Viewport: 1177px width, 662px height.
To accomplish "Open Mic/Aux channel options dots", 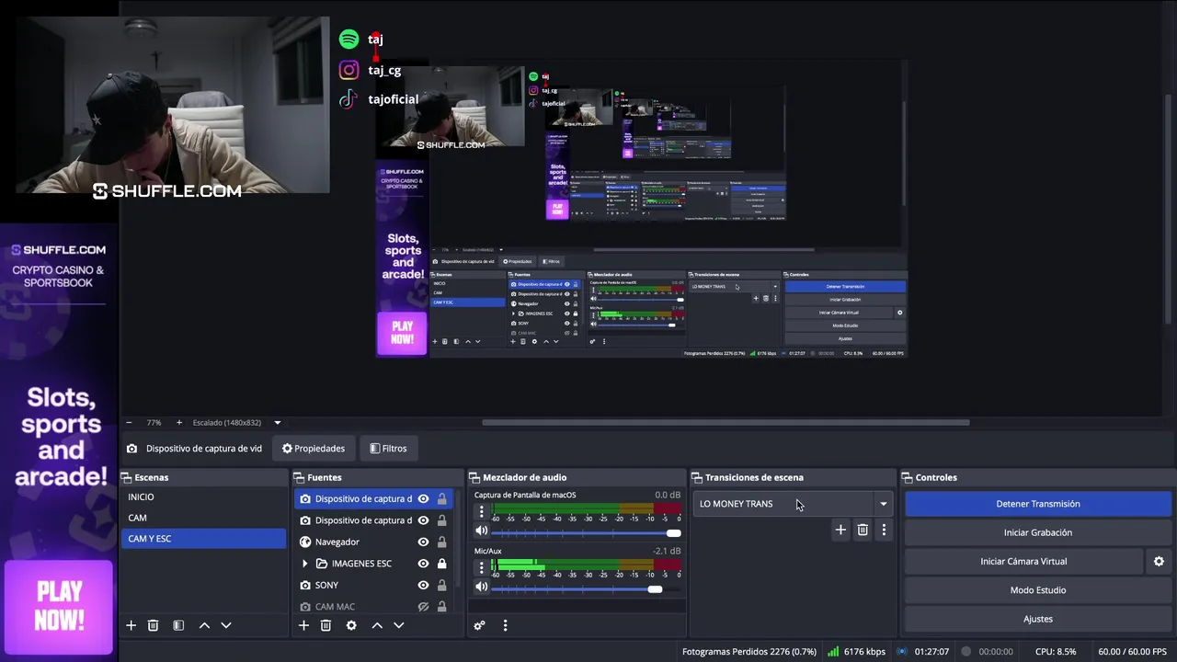I will (x=481, y=568).
